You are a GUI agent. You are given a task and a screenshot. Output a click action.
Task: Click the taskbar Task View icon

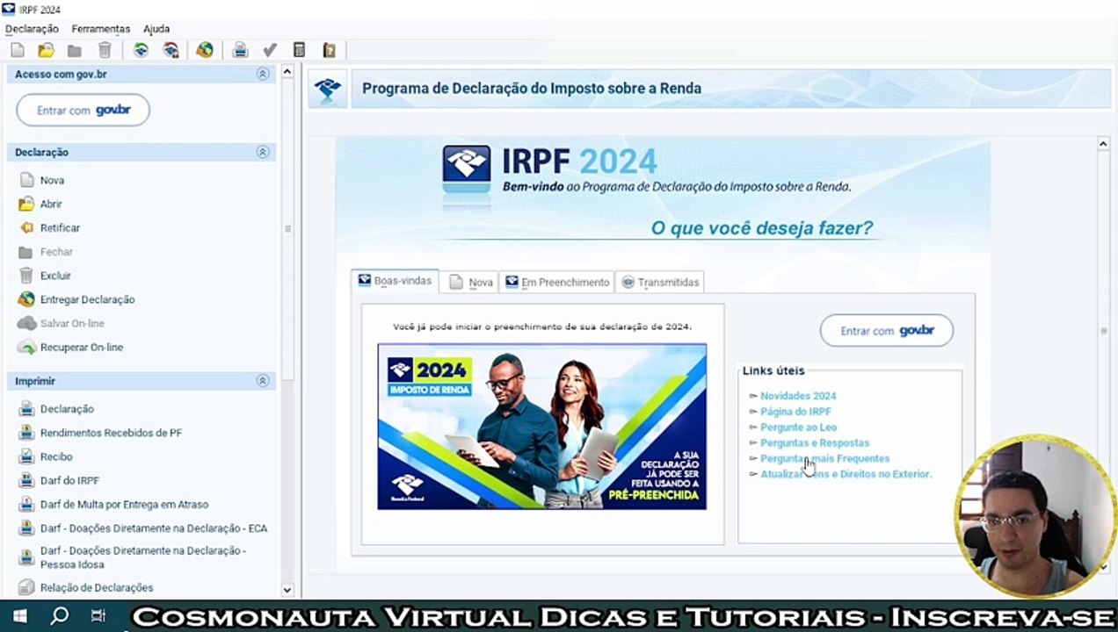pyautogui.click(x=98, y=616)
